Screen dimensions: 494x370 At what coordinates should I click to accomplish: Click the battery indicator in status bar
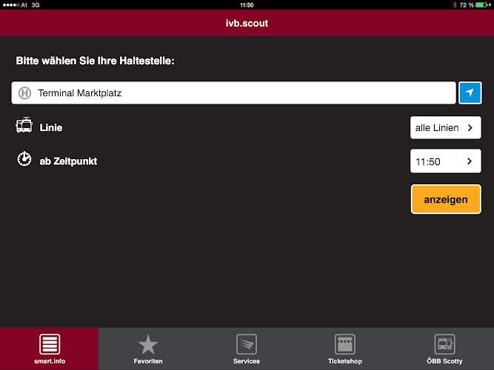coord(482,4)
